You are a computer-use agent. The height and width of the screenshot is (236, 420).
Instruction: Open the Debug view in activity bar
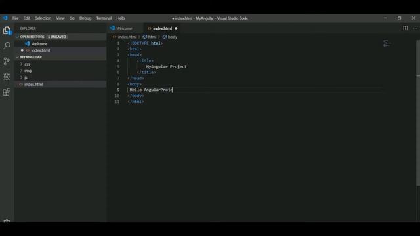coord(7,77)
